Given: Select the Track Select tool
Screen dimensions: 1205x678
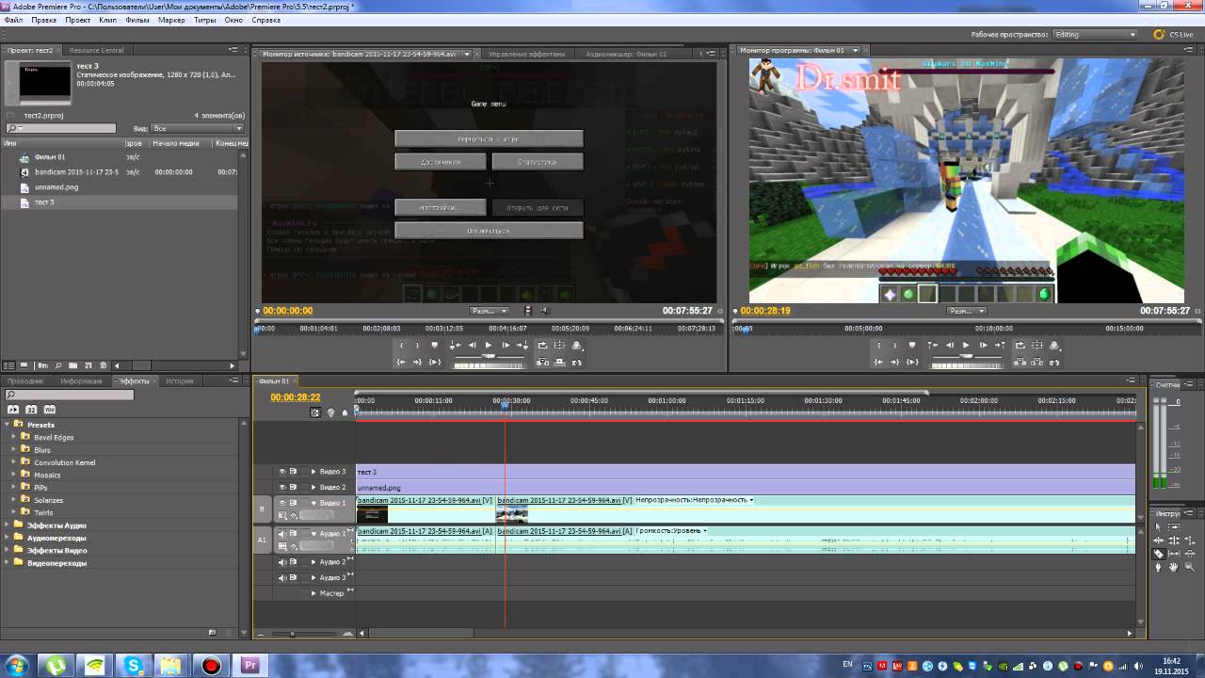Looking at the screenshot, I should (x=1174, y=527).
